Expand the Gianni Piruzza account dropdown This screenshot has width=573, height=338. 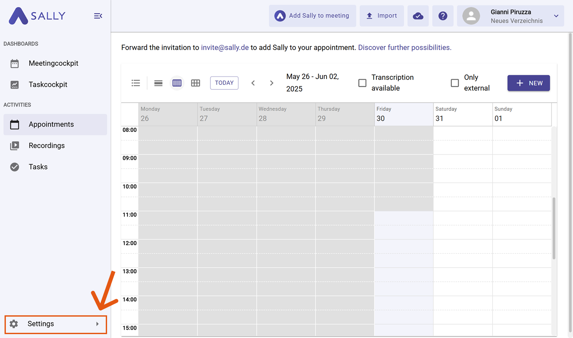click(556, 16)
